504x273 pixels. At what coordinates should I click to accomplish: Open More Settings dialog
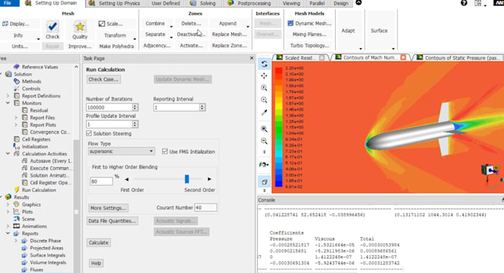tap(107, 208)
